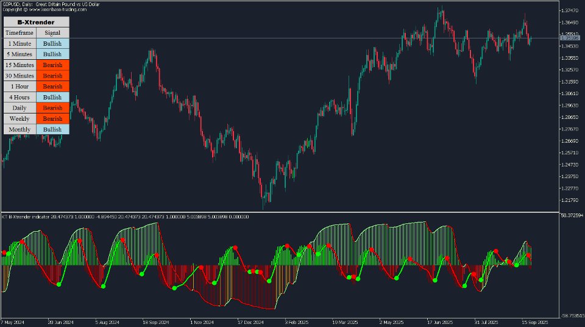
Task: Click the Weekly Bearish signal cell
Action: (52, 118)
